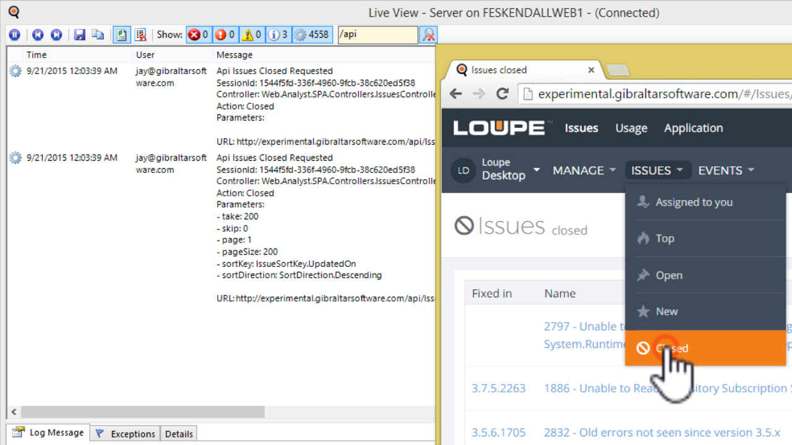Expand the Loupe Desktop application dropdown
Screen dimensions: 792x445
click(x=536, y=170)
